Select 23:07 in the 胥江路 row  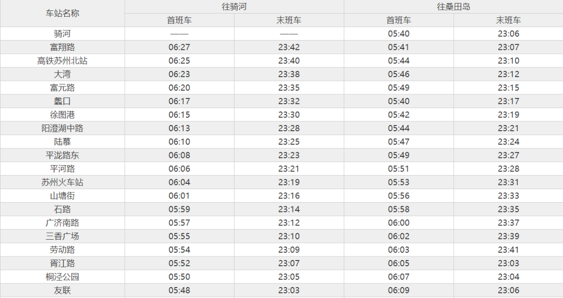click(289, 263)
